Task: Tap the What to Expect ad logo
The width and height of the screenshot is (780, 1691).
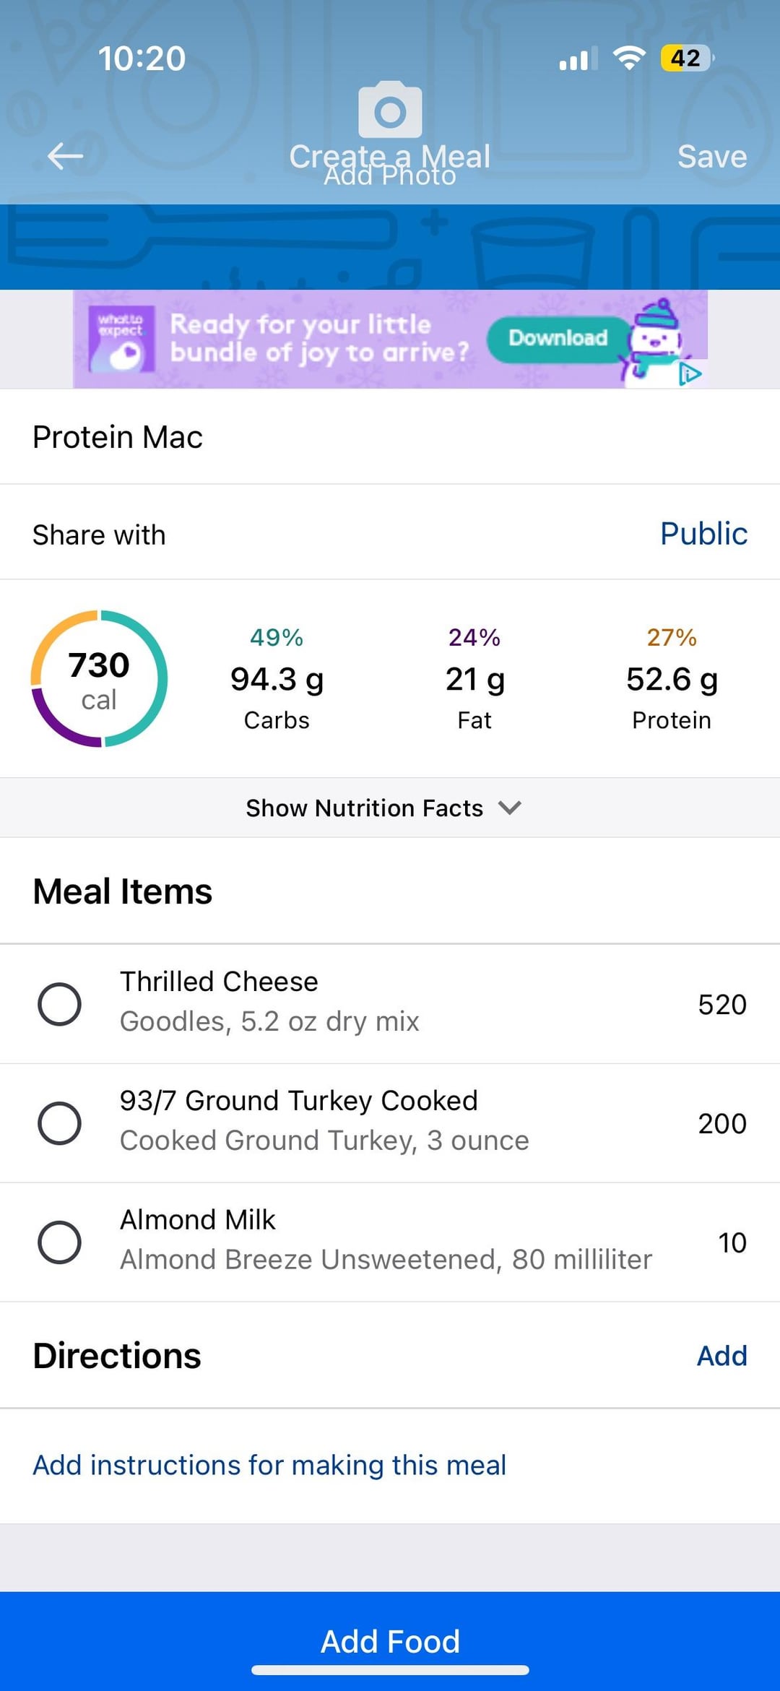Action: 121,338
